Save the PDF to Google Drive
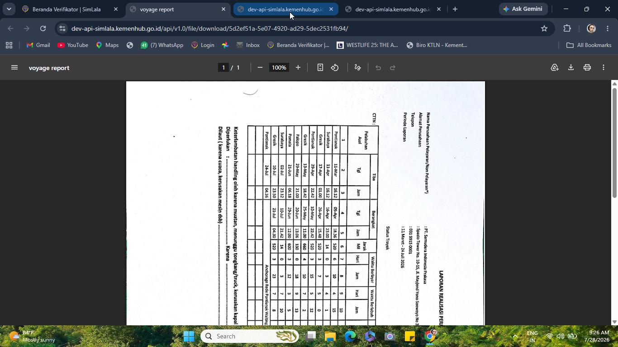618x347 pixels. tap(555, 67)
